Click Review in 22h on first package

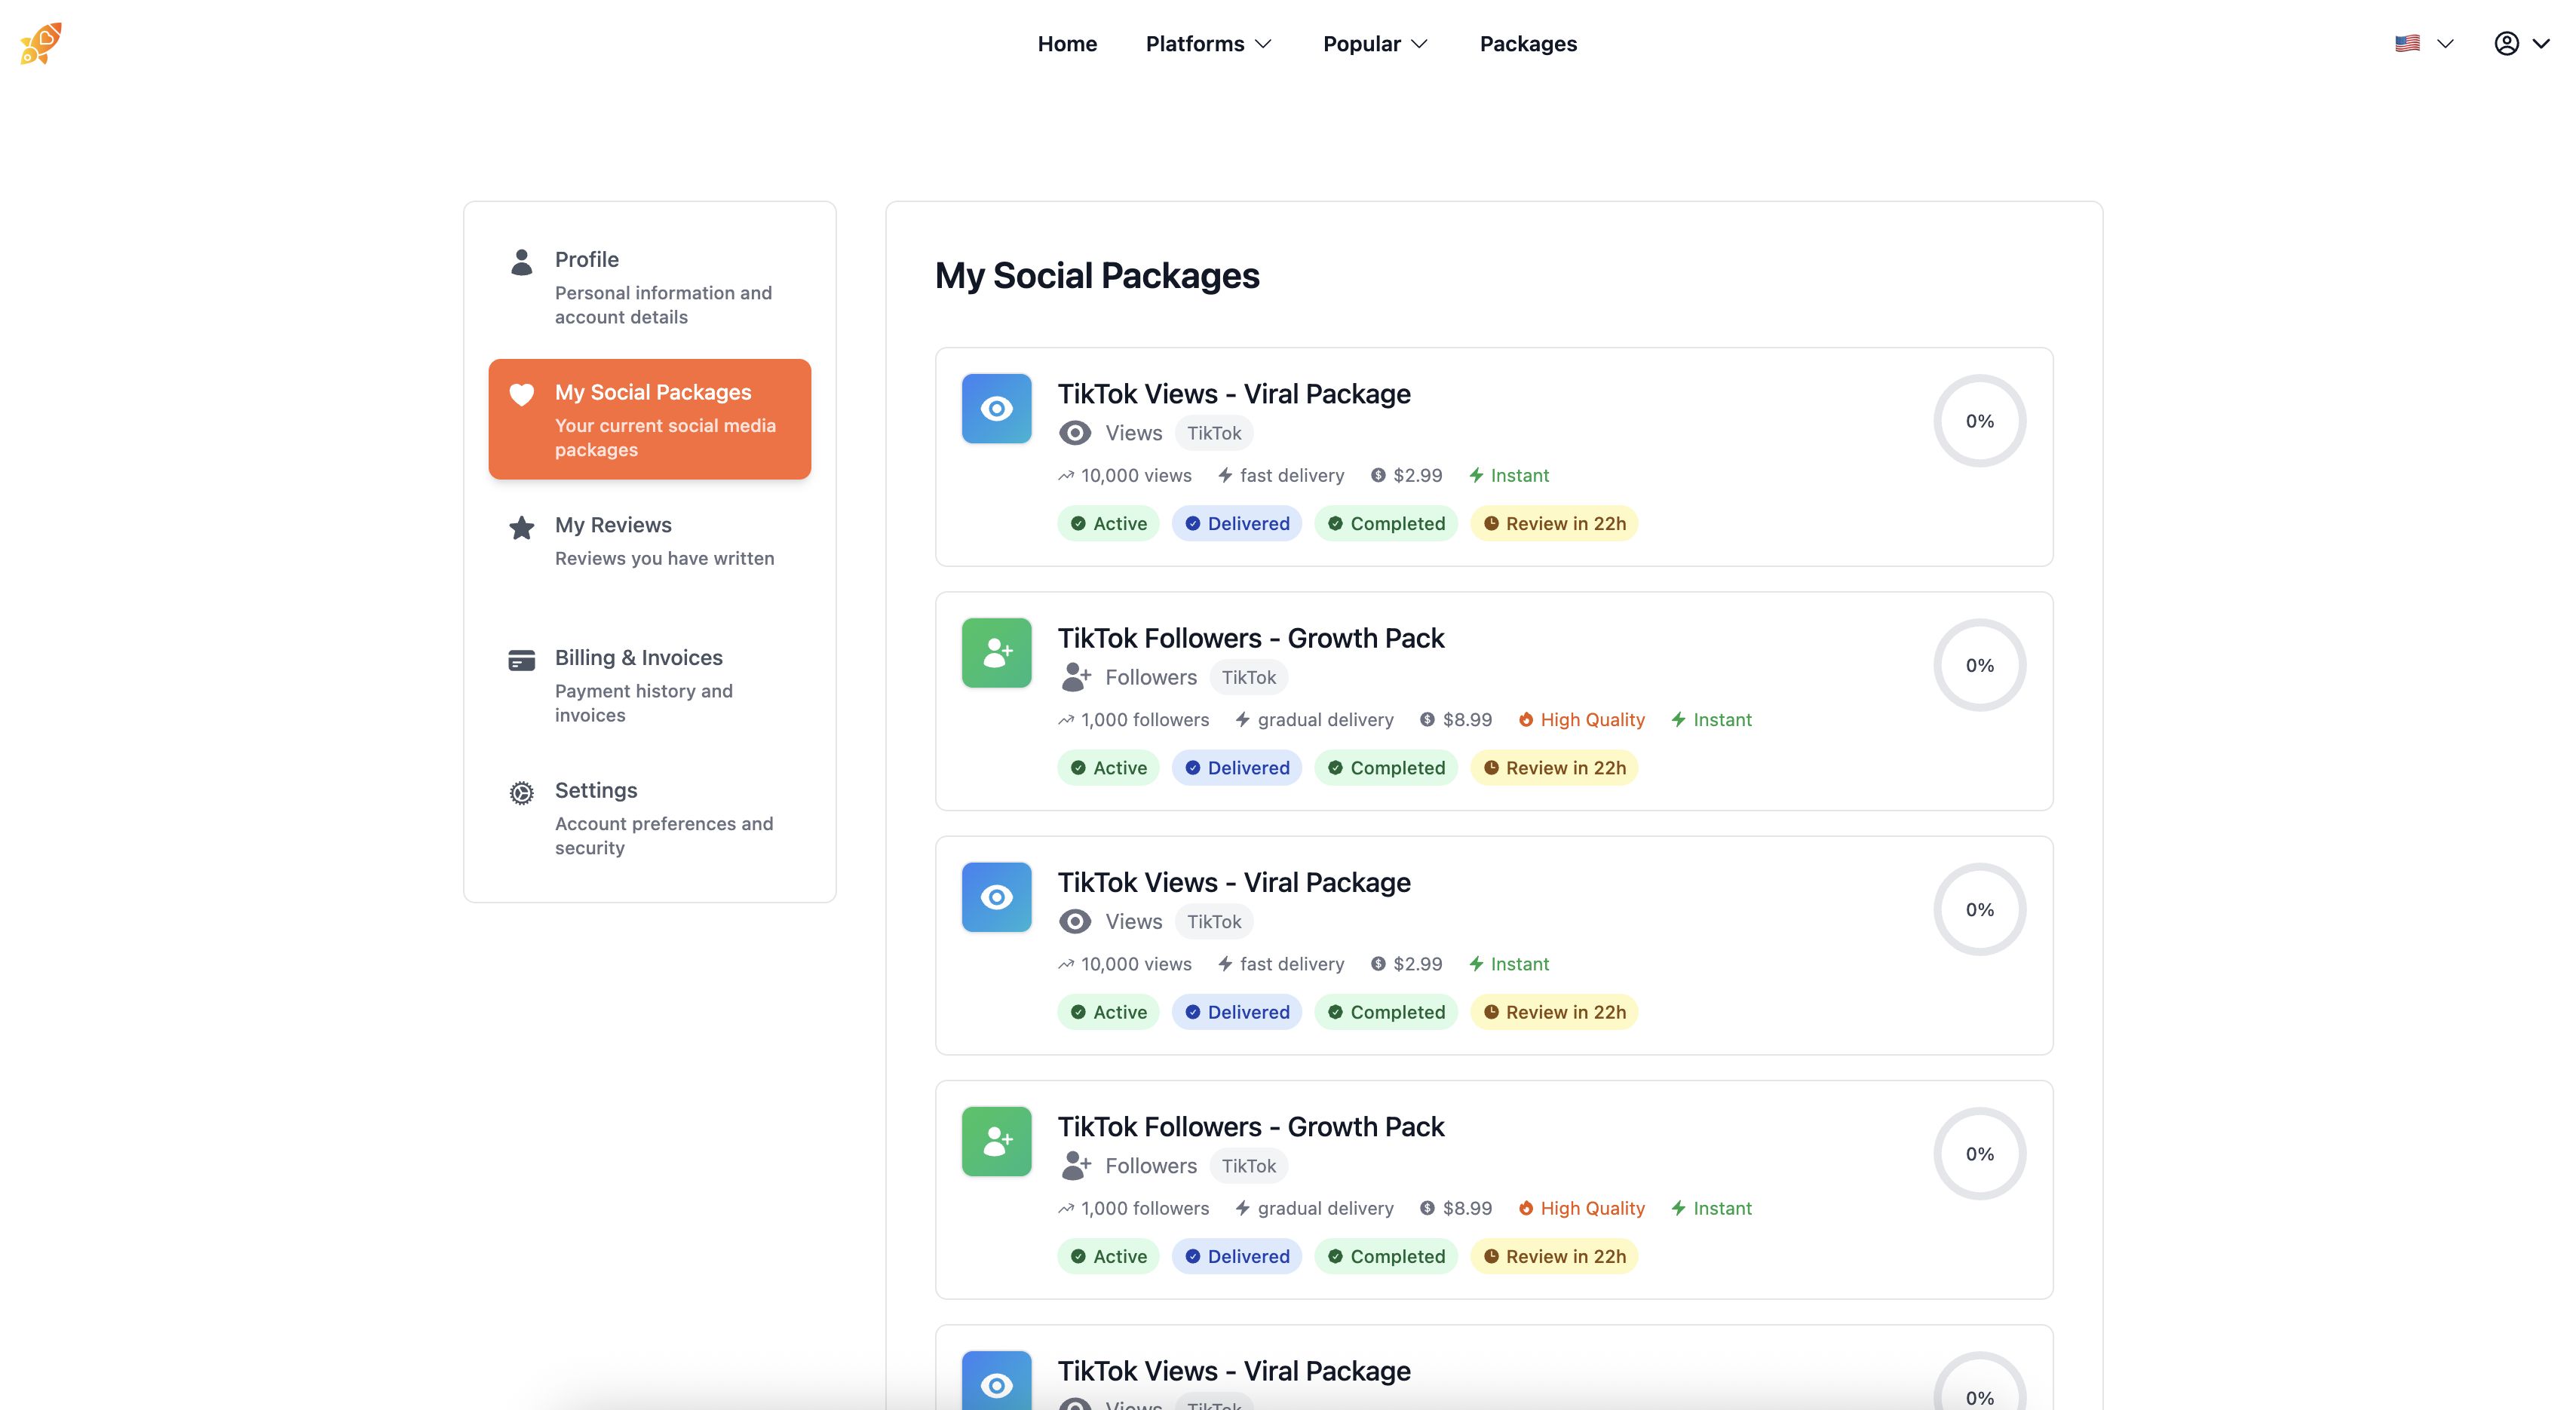[1554, 523]
